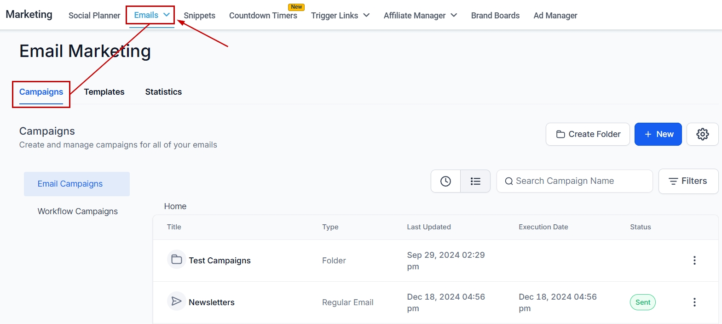Click the Test Campaigns folder icon

pos(177,260)
